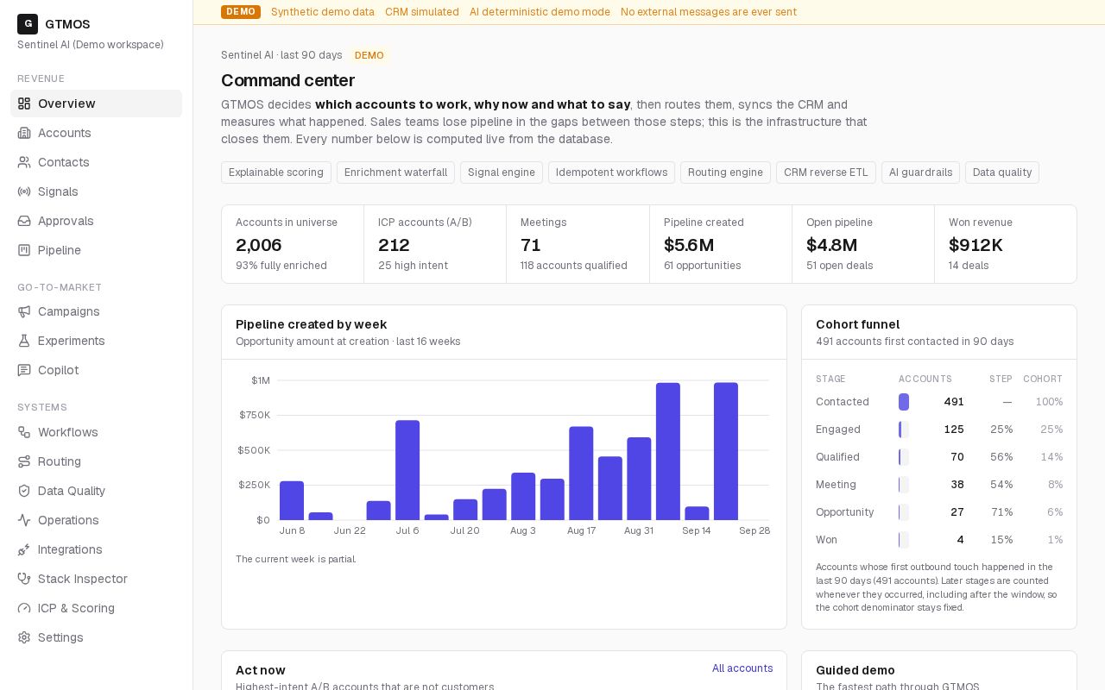1105x690 pixels.
Task: Click the AI guardrails chip
Action: tap(920, 172)
